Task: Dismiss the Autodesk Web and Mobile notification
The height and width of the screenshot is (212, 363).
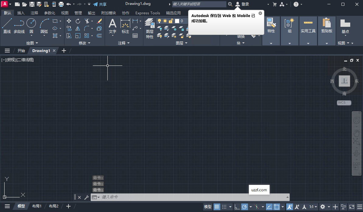Action: pos(260,13)
